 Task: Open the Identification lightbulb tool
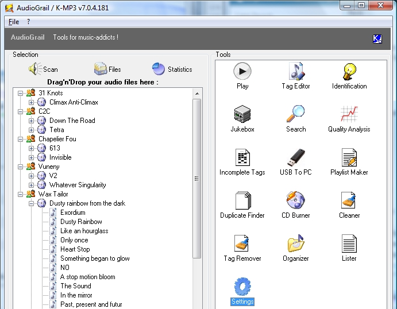point(349,76)
